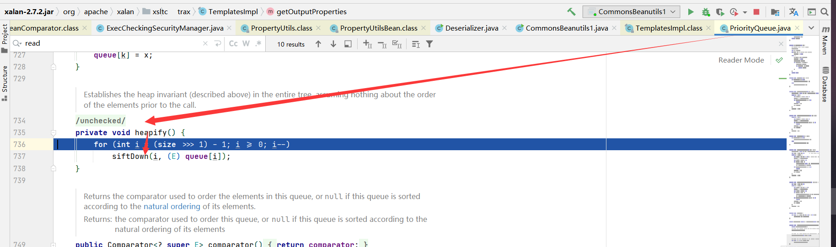Click the code minimap on the right
Image resolution: width=836 pixels, height=247 pixels.
point(804,142)
